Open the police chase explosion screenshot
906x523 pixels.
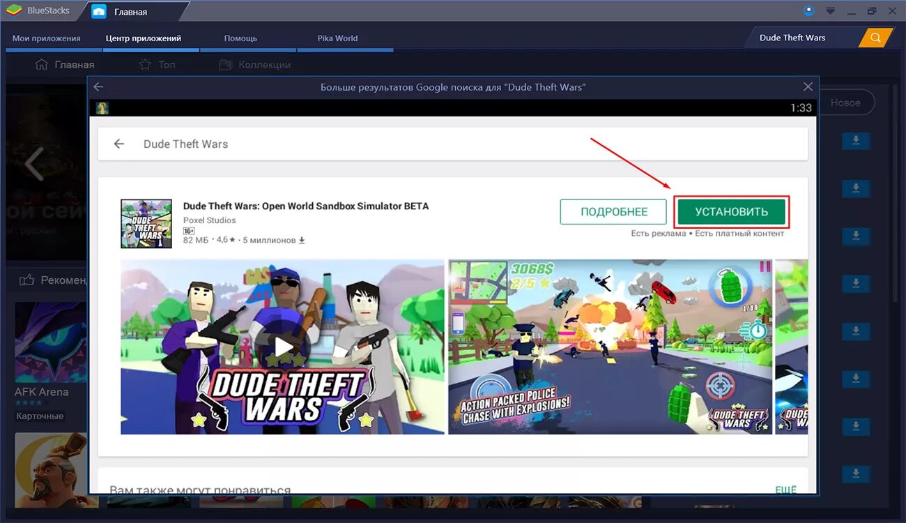(610, 347)
